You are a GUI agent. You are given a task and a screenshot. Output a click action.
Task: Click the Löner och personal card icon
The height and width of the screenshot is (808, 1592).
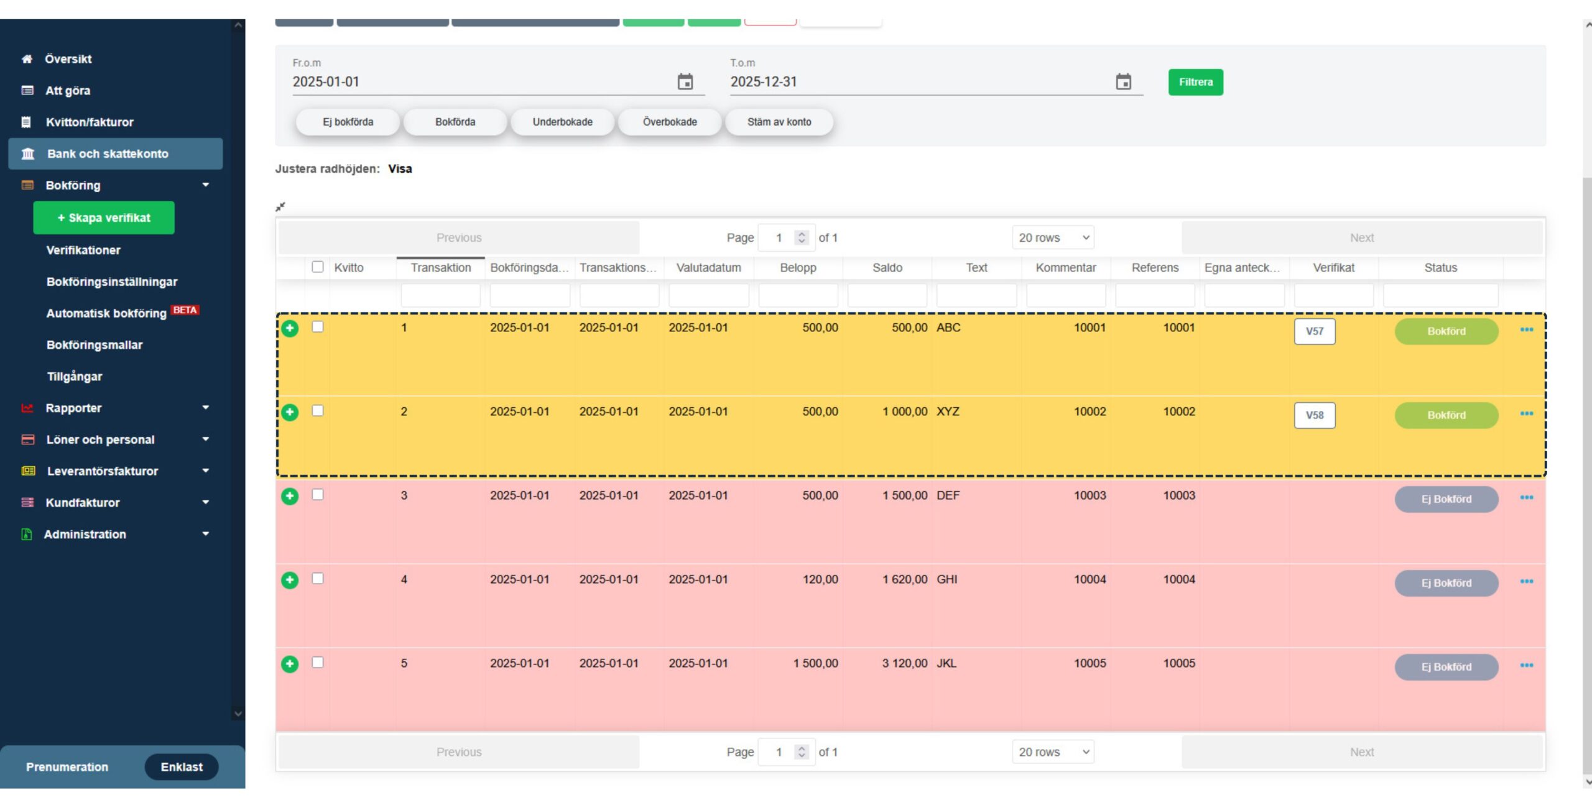point(27,440)
